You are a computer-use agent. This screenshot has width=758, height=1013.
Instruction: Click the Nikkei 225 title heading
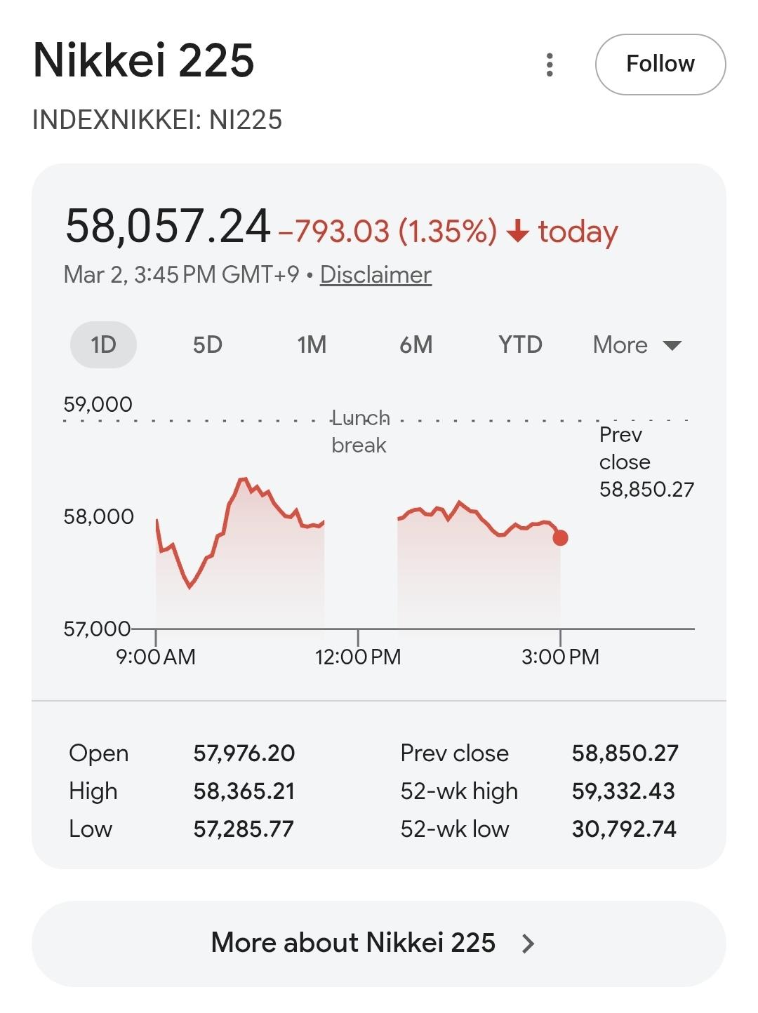[x=144, y=60]
